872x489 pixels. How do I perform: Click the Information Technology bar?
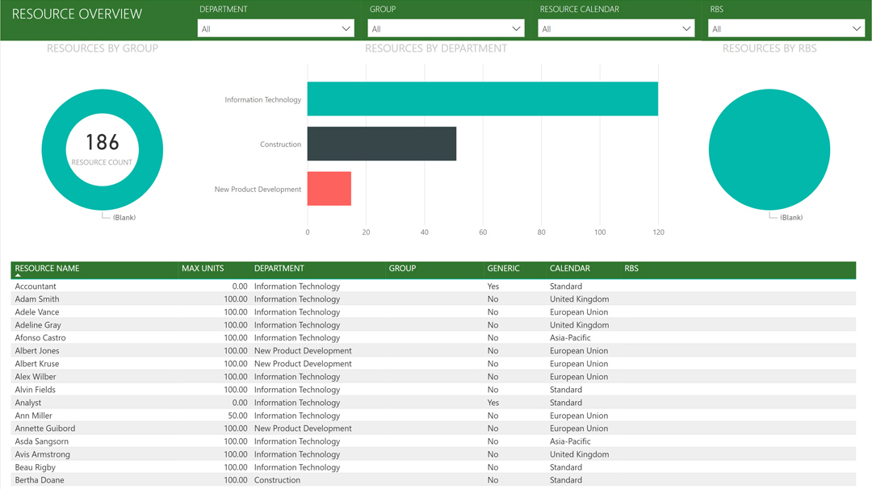click(x=482, y=99)
